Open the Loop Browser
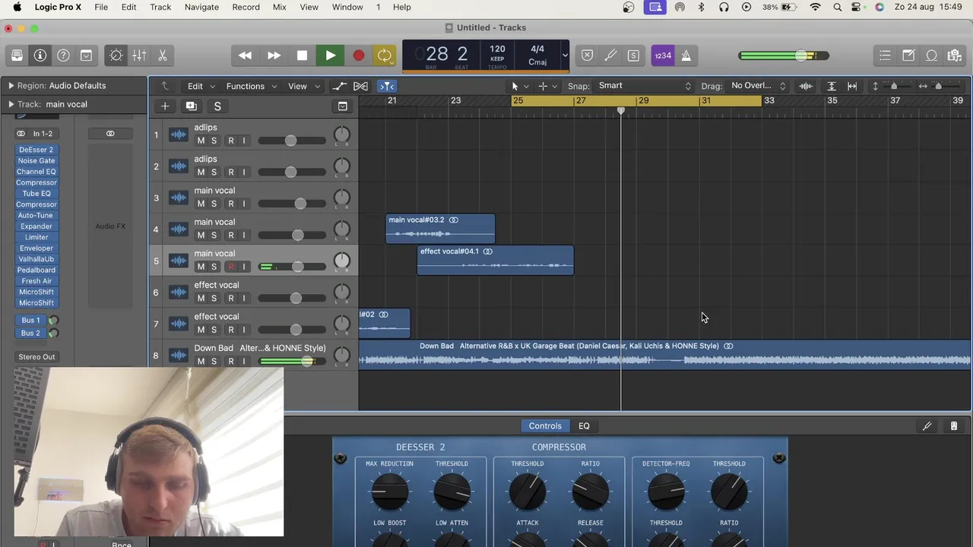The image size is (973, 547). click(931, 55)
